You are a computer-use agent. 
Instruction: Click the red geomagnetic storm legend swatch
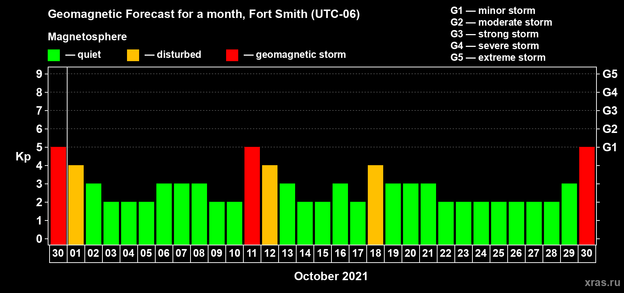(232, 55)
